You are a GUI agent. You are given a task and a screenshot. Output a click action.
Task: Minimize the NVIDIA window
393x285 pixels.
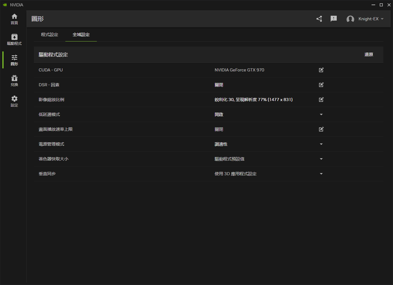pos(373,5)
